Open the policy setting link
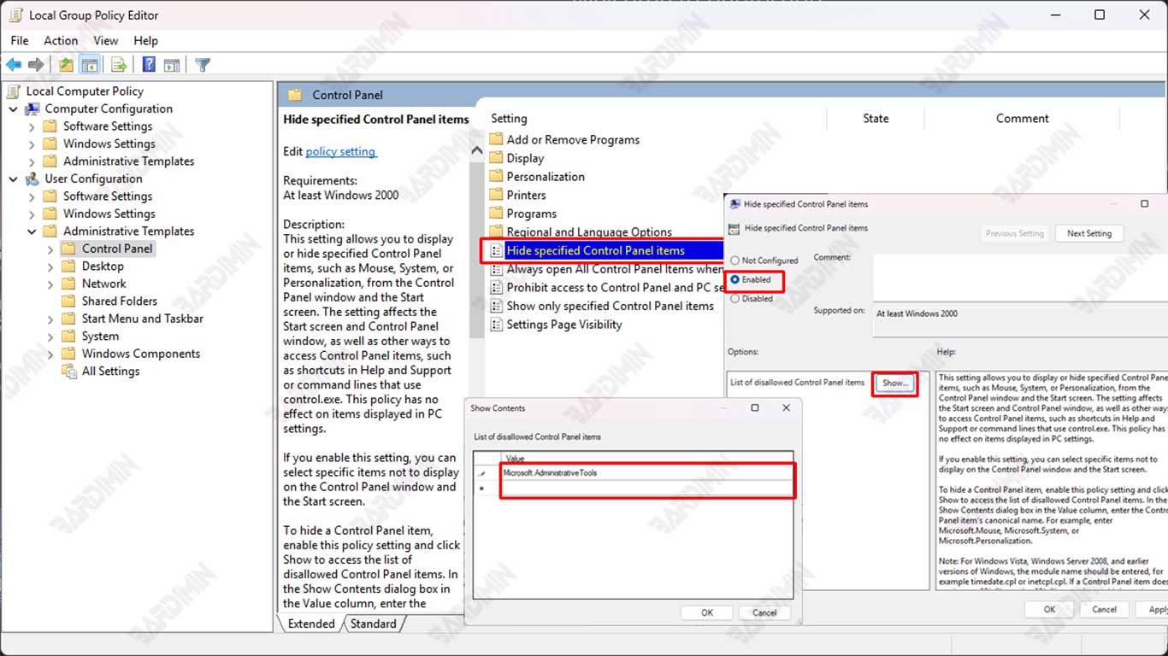 (x=340, y=151)
